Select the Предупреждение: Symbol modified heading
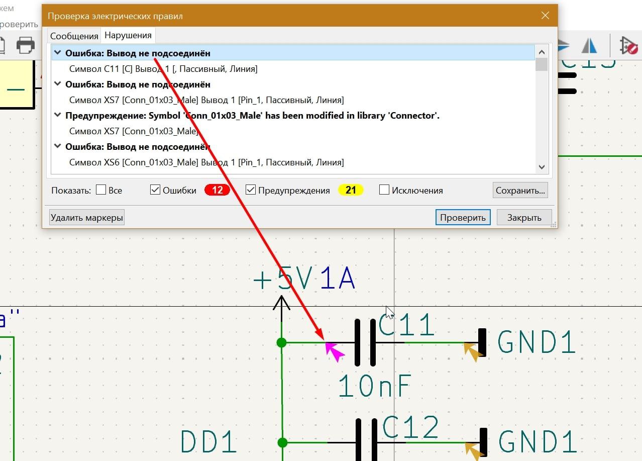The height and width of the screenshot is (461, 642). click(x=293, y=115)
